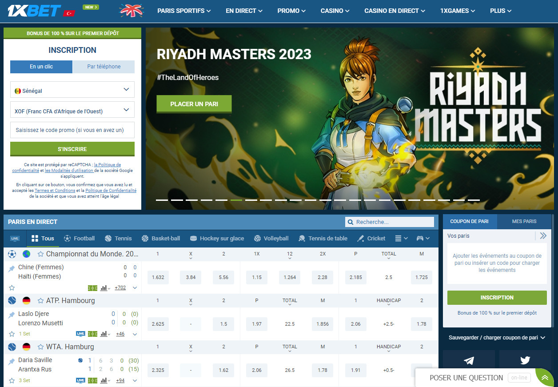Click the globe icon beside Championnat du Monde
Screen dimensions: 558x387
click(x=26, y=254)
